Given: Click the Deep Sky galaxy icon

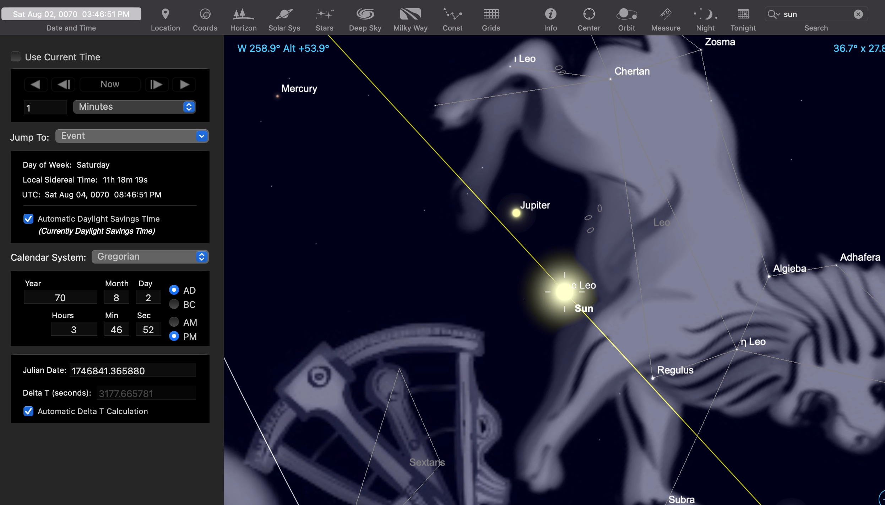Looking at the screenshot, I should (365, 14).
